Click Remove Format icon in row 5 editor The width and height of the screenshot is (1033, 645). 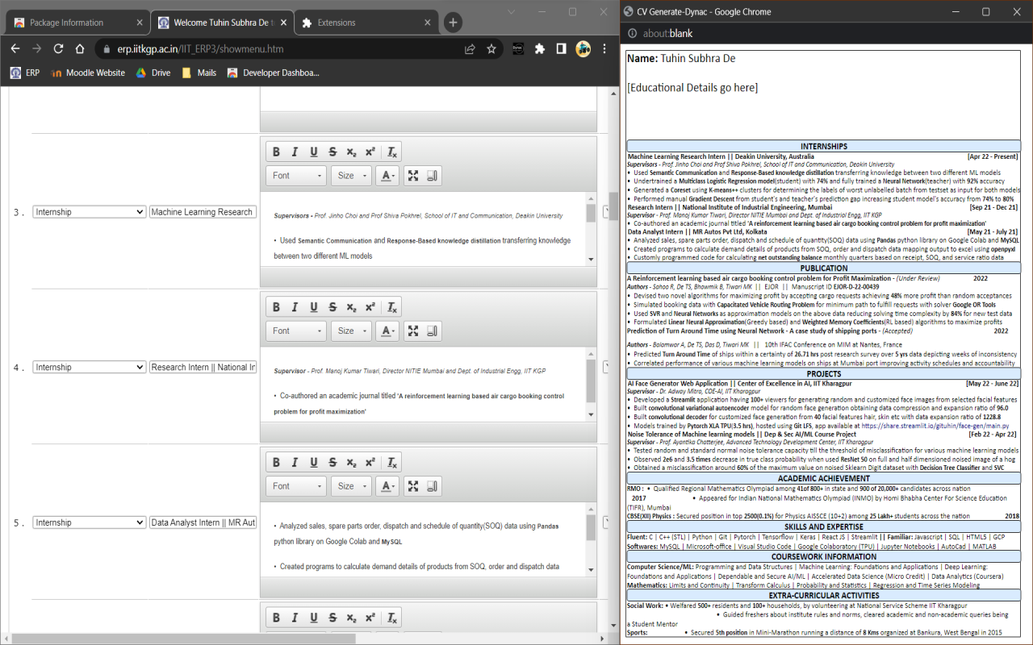pos(391,463)
